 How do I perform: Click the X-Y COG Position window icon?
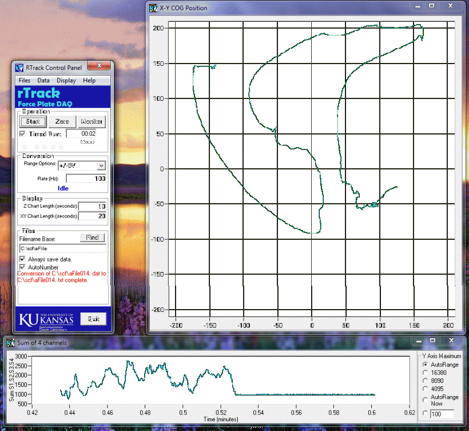click(153, 8)
